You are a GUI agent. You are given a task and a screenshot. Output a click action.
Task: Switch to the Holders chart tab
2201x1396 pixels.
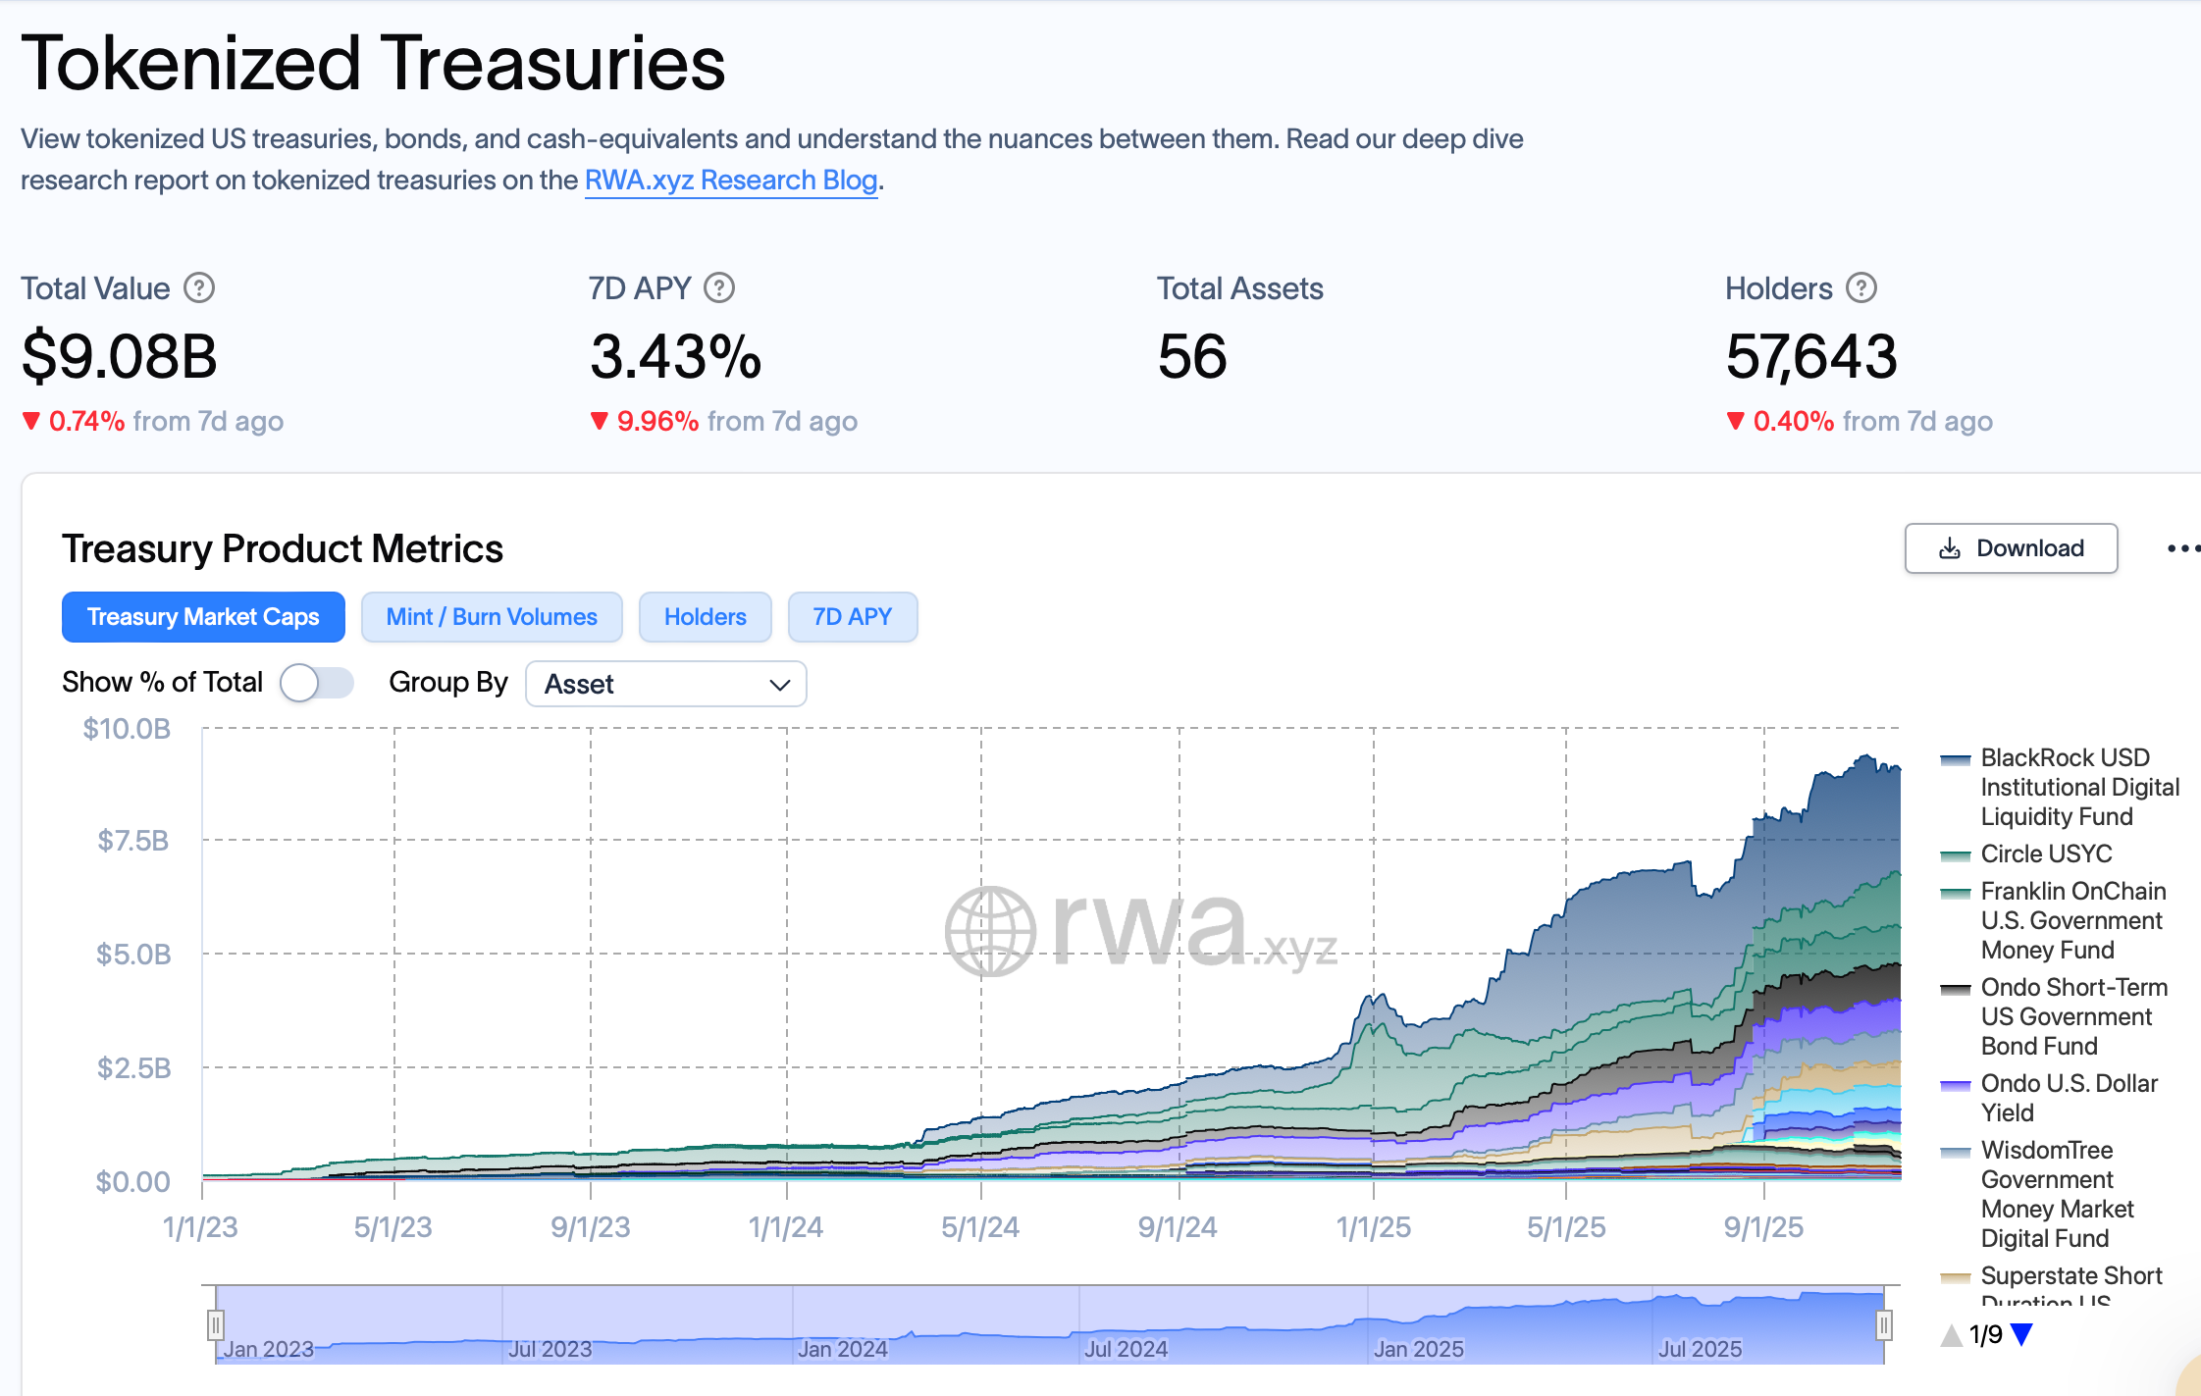(705, 617)
